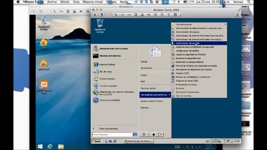Image resolution: width=267 pixels, height=150 pixels.
Task: Open Firewall de Windows con seguridad avanzada
Action: click(199, 66)
